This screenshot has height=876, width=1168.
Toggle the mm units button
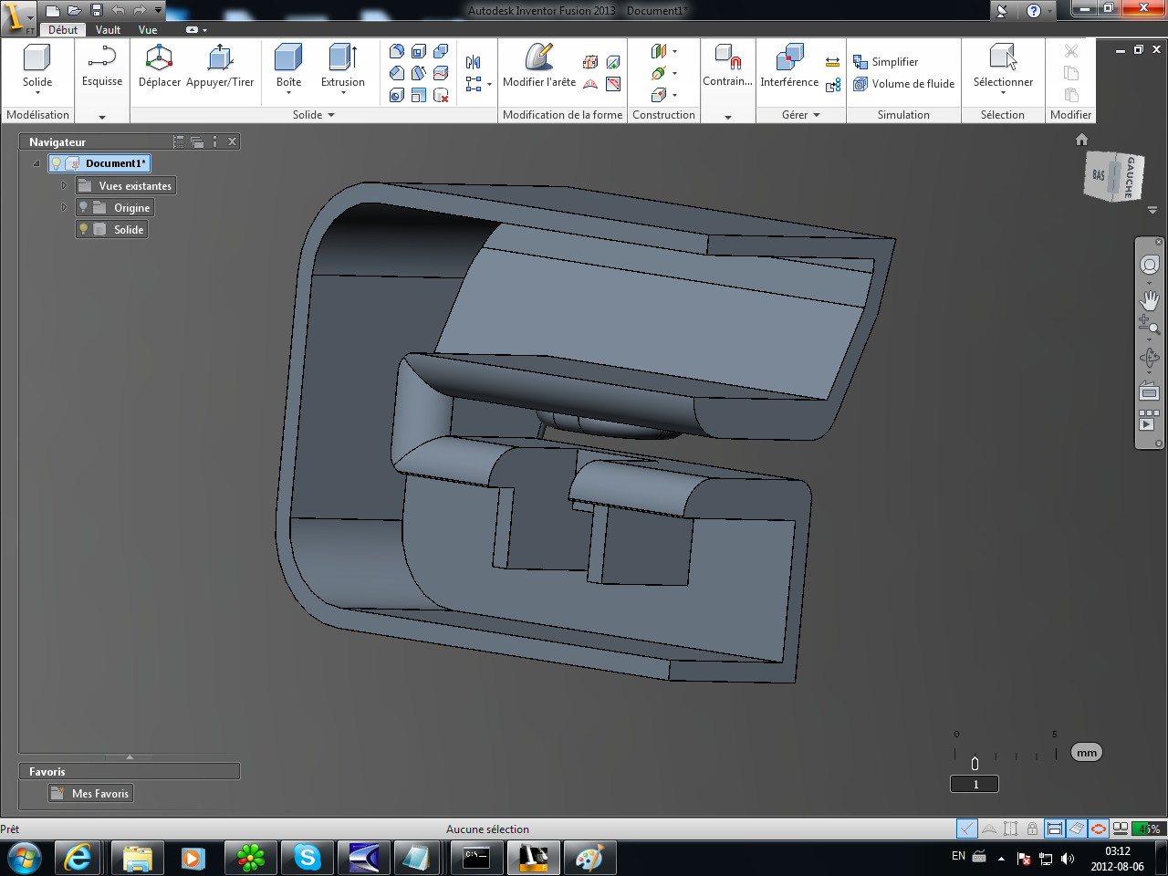pos(1086,753)
